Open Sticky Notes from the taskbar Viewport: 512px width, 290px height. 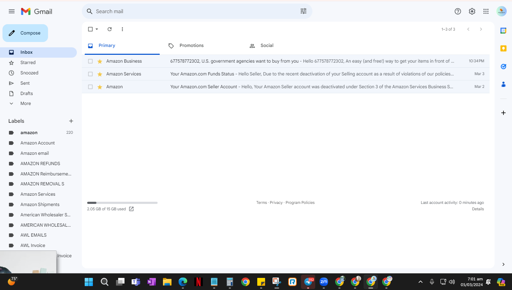261,282
